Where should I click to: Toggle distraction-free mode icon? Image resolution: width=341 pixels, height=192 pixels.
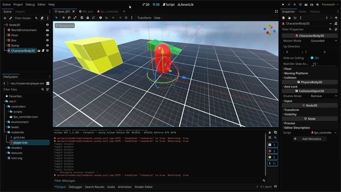coord(276,11)
